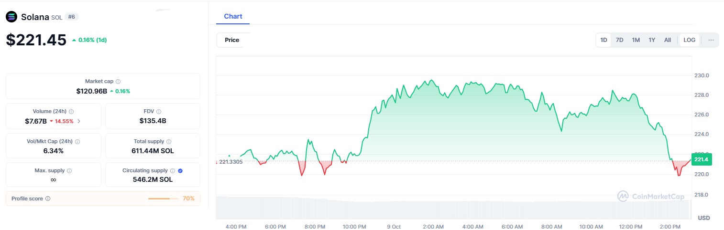Click the Profile score progress bar

click(163, 199)
